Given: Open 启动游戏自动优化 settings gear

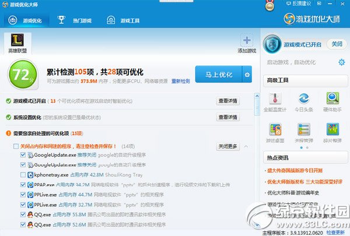Looking at the screenshot, I should point(341,62).
